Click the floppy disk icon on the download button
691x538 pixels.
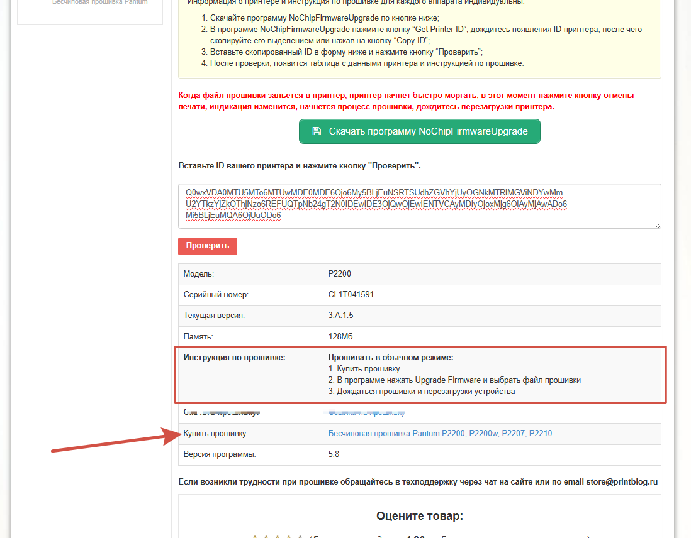click(317, 131)
